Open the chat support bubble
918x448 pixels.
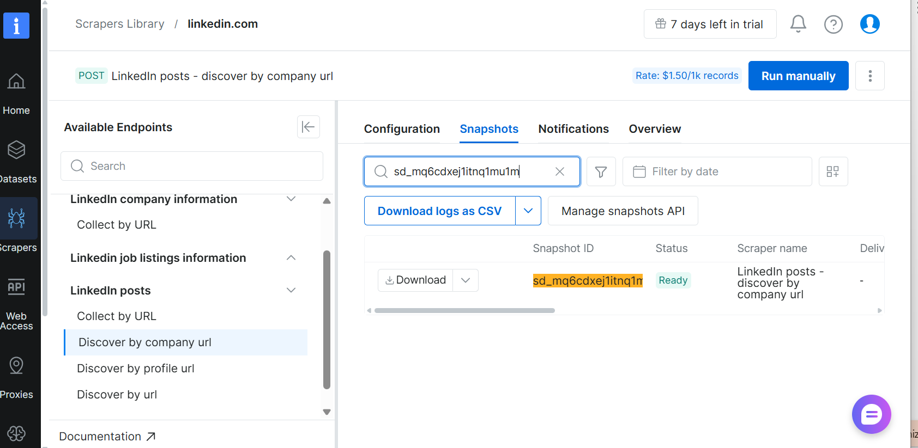point(871,414)
